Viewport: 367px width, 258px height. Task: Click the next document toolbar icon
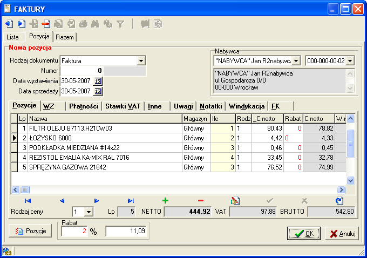click(21, 24)
